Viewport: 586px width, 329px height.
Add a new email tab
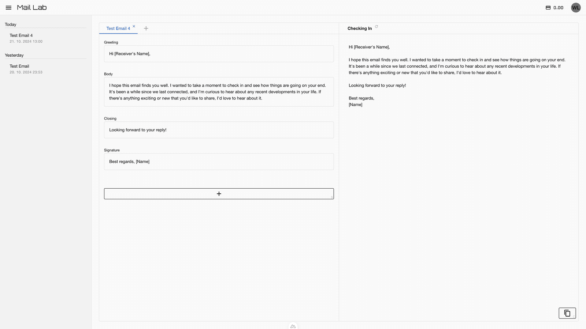point(146,29)
